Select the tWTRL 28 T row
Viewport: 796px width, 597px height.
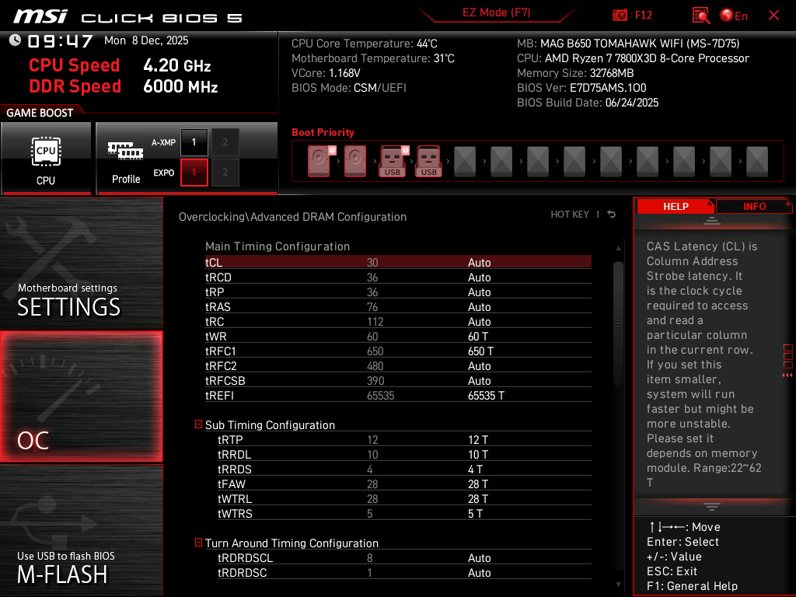404,498
